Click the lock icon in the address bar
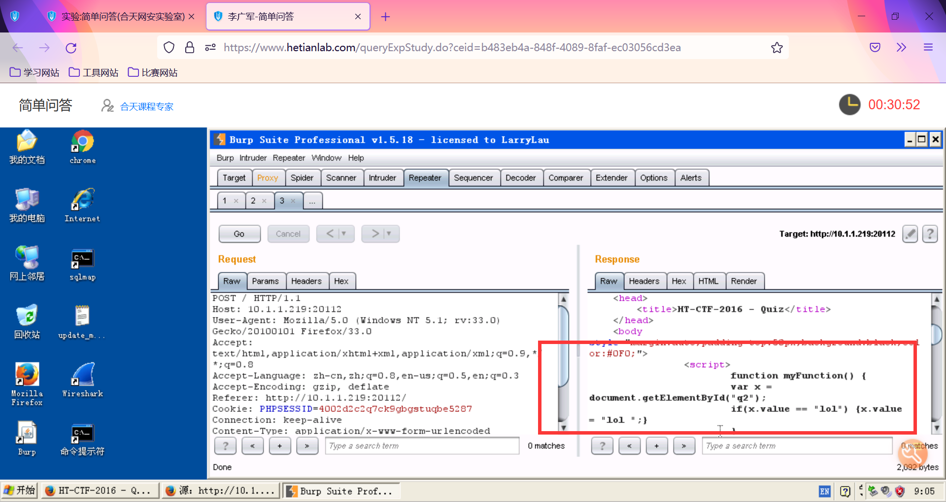Viewport: 946px width, 502px height. (190, 48)
